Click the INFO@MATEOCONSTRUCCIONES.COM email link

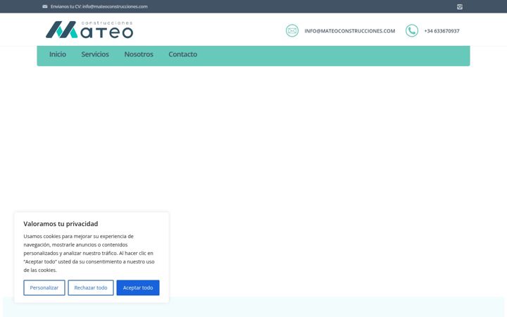coord(349,31)
